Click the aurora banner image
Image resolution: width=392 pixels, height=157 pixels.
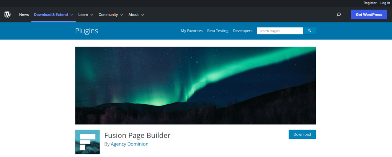(x=196, y=85)
